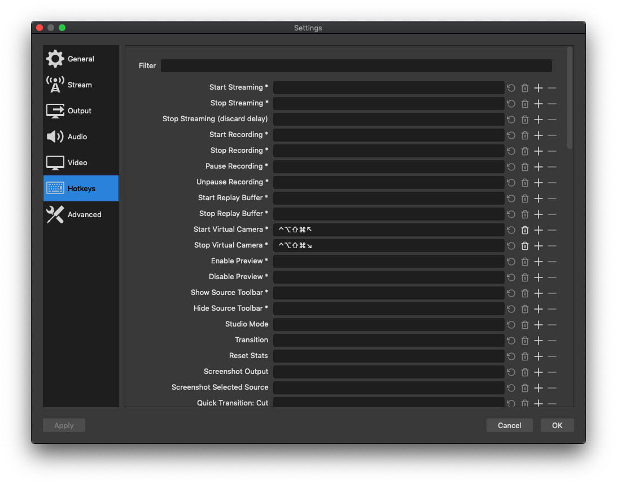Revert the Start Recording hotkey

[x=511, y=135]
